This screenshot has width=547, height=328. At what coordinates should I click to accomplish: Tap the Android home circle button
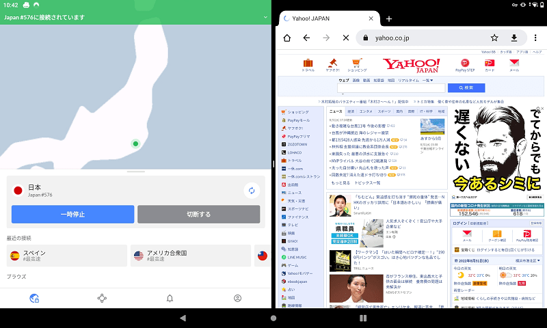coord(273,318)
